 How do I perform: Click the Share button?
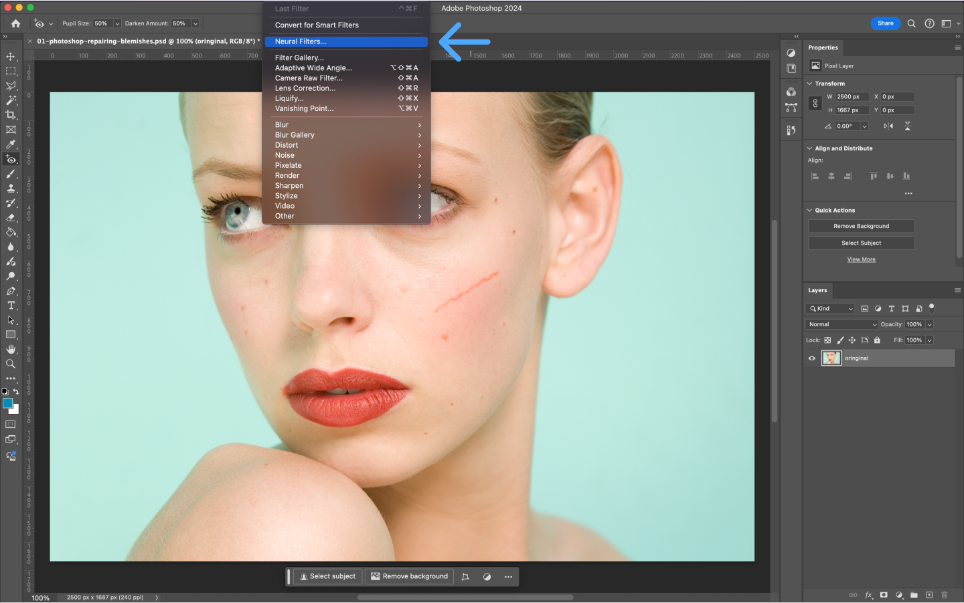(x=885, y=23)
